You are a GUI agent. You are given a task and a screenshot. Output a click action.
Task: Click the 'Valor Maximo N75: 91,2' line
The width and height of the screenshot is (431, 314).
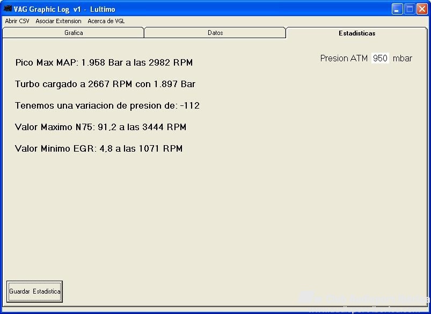tap(100, 127)
